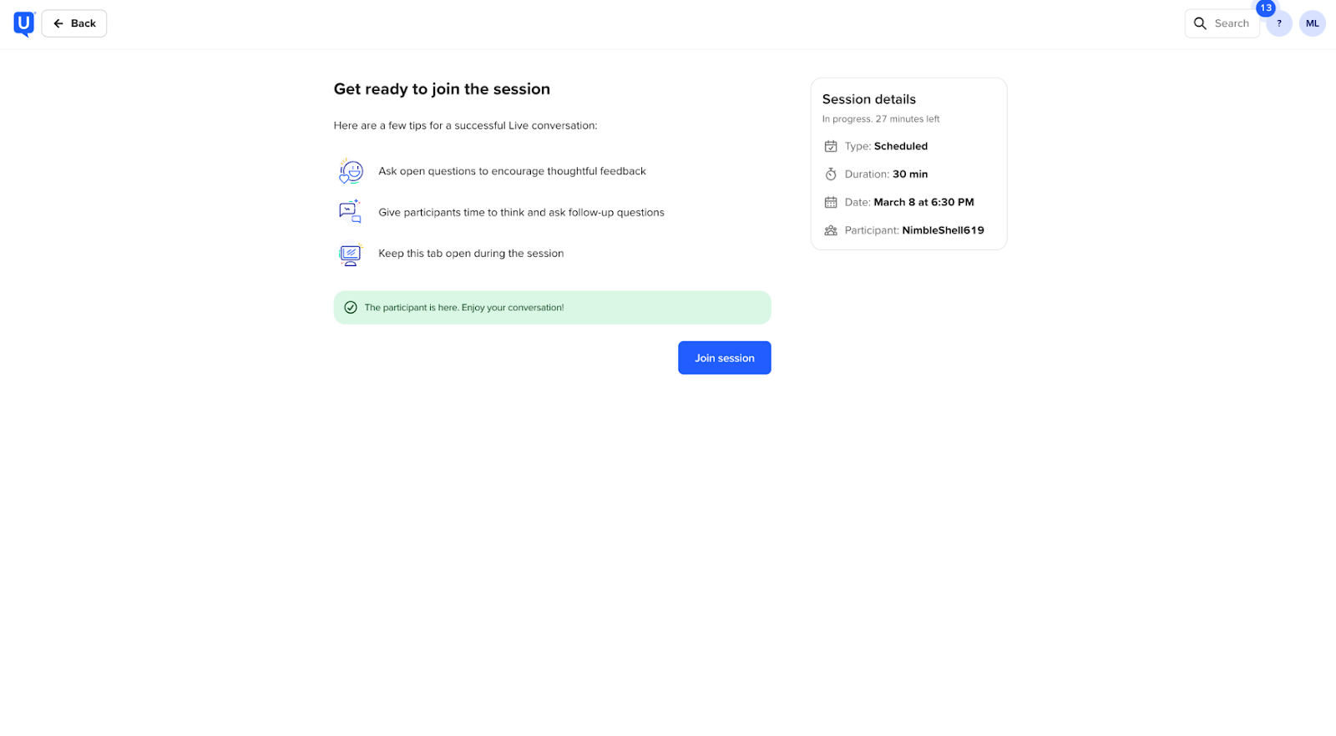Open the help question mark menu

click(x=1279, y=24)
